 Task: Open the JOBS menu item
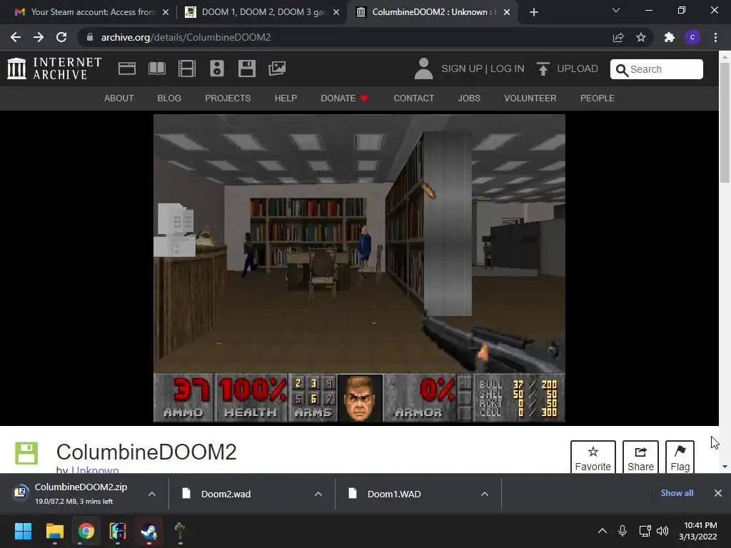(x=469, y=98)
